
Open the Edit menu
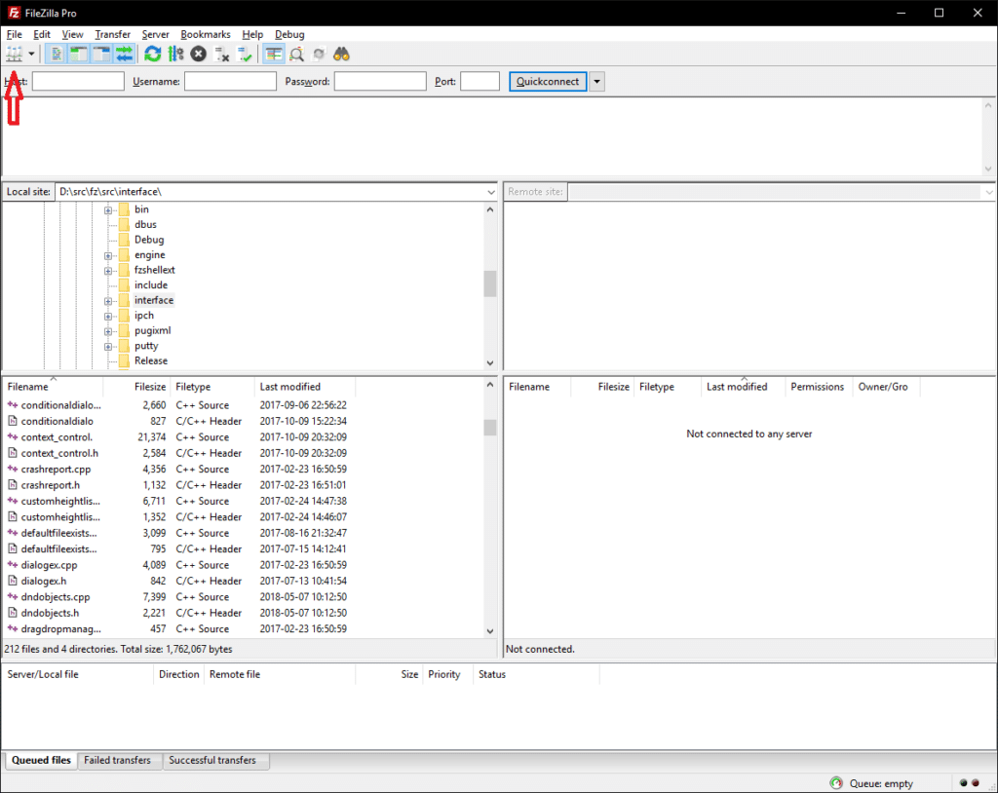pos(42,34)
